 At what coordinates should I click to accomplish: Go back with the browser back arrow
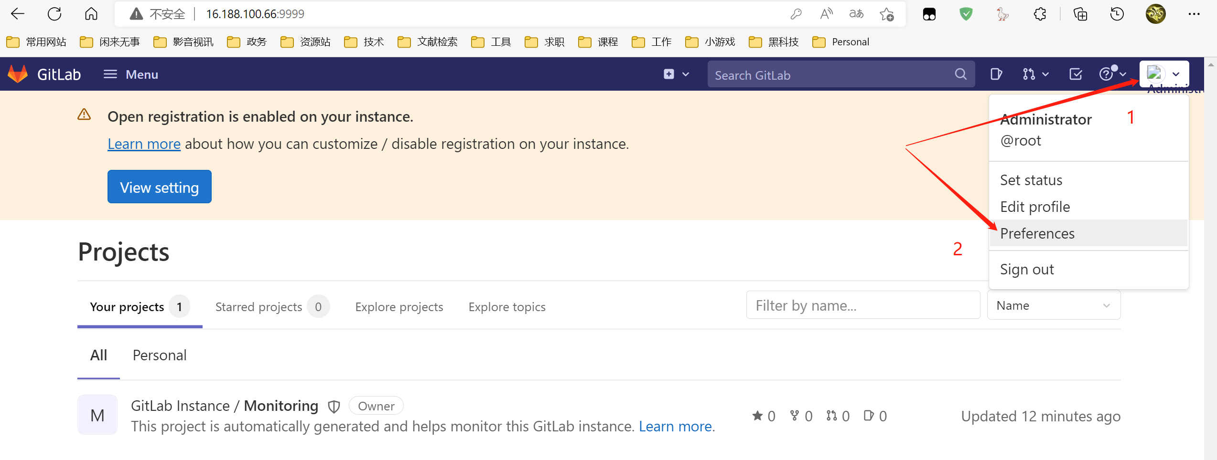[x=18, y=14]
